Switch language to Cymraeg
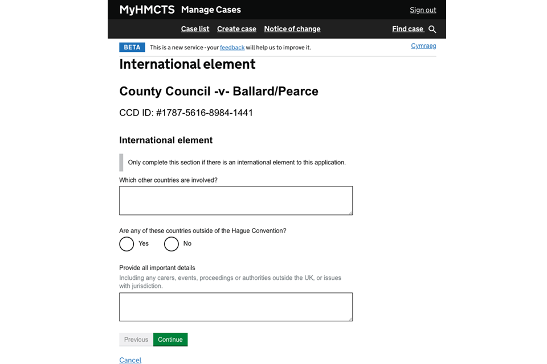Image resolution: width=547 pixels, height=364 pixels. pos(423,45)
